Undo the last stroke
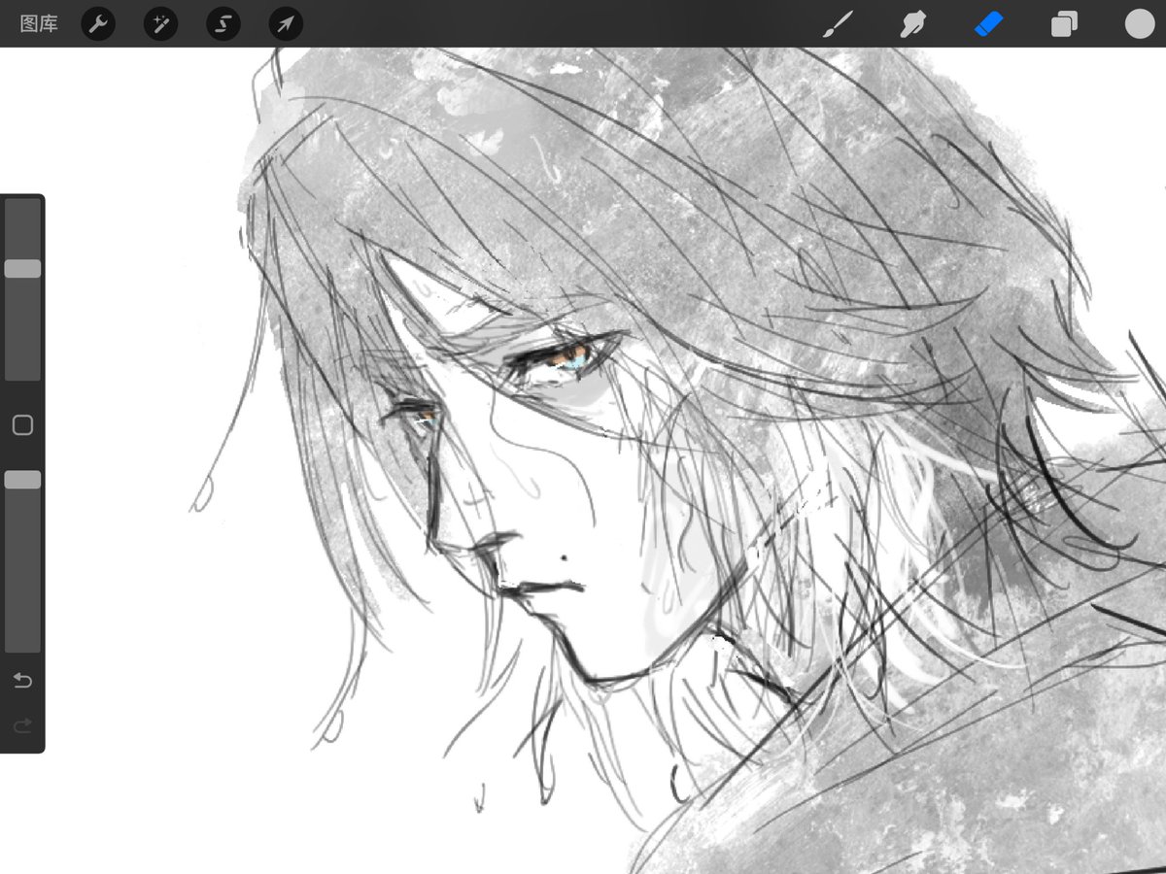 pos(22,681)
